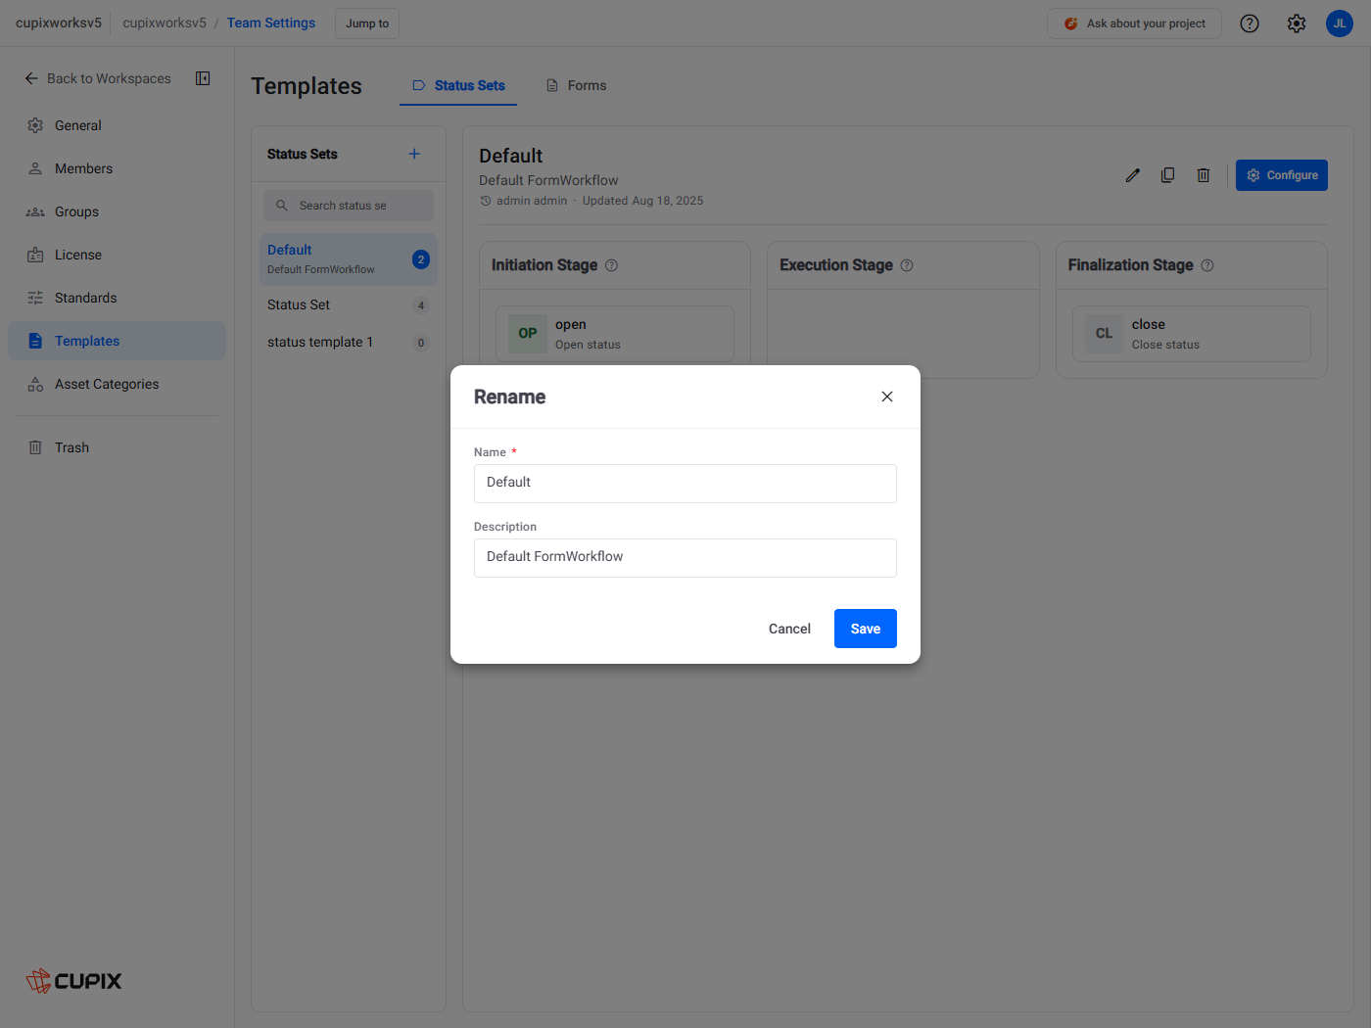Delete Default status set with trash icon
The height and width of the screenshot is (1028, 1371).
coord(1204,175)
